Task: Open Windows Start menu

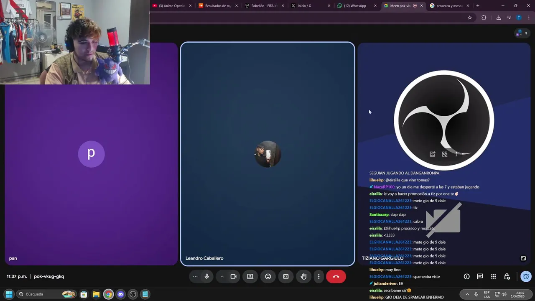Action: [x=9, y=294]
